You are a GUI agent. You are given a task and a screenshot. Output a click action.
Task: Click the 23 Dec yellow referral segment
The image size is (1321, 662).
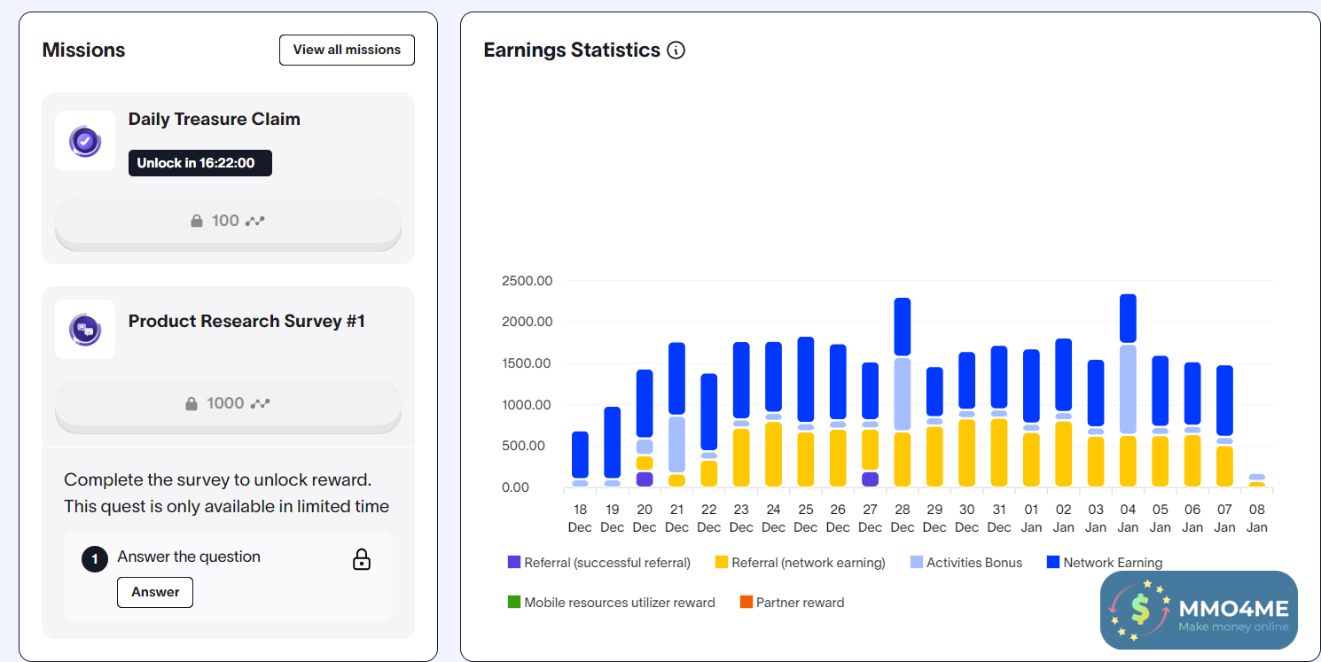coord(741,457)
